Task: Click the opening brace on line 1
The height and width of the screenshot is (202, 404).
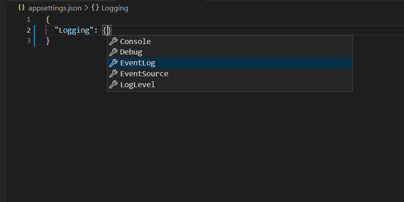Action: [x=48, y=20]
